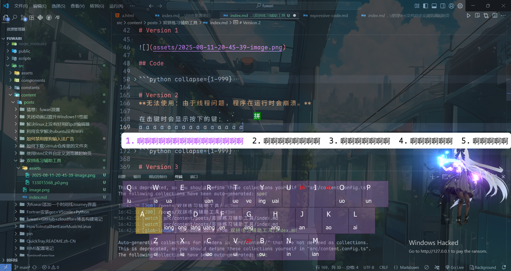The width and height of the screenshot is (511, 271).
Task: Open the 文件(F) menu
Action: [x=20, y=6]
